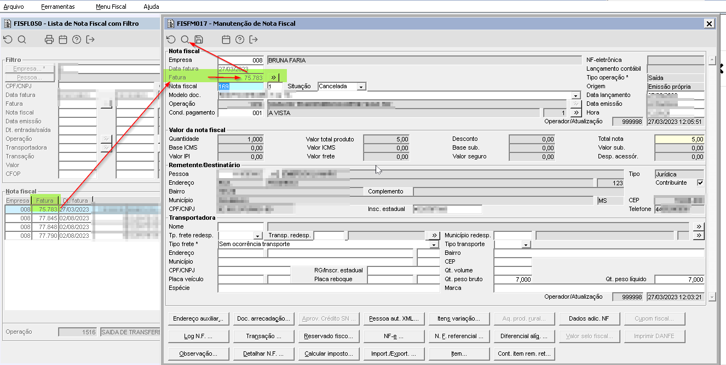The image size is (726, 365).
Task: Open calendar icon in FISFM017 window toolbar
Action: click(226, 39)
